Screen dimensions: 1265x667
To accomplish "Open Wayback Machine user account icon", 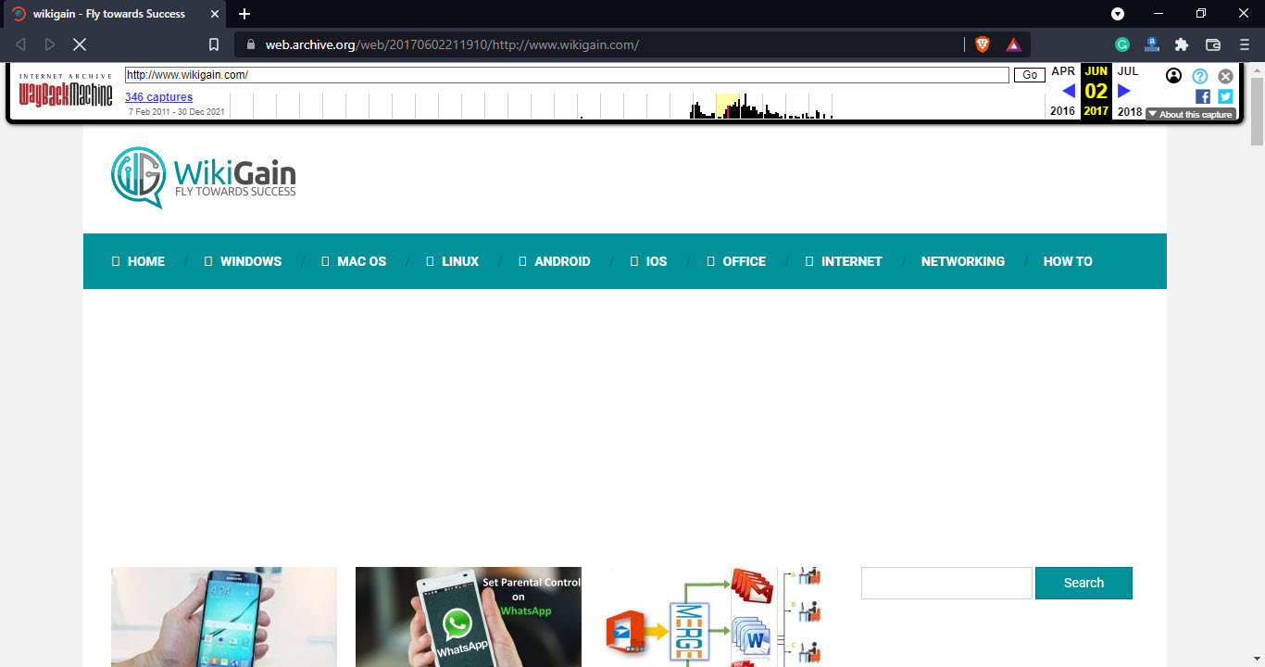I will pos(1173,76).
